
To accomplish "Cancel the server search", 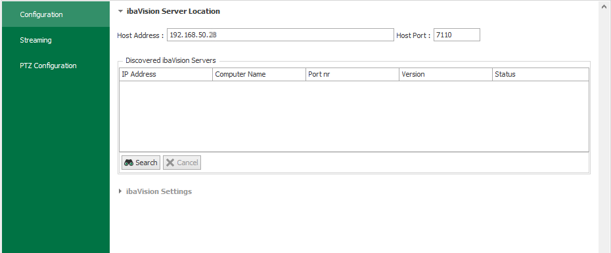I will click(182, 163).
